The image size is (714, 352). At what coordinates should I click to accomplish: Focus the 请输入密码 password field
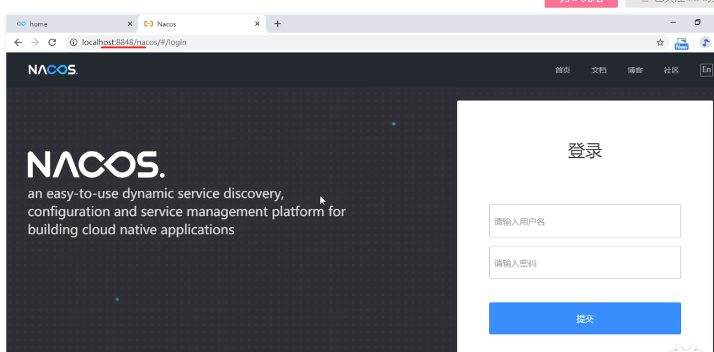[x=585, y=262]
